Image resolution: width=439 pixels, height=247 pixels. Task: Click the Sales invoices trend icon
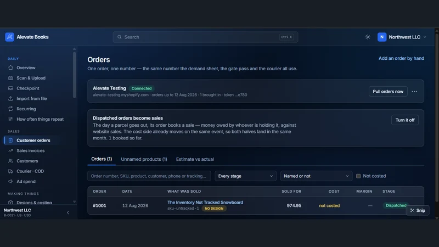pyautogui.click(x=10, y=150)
